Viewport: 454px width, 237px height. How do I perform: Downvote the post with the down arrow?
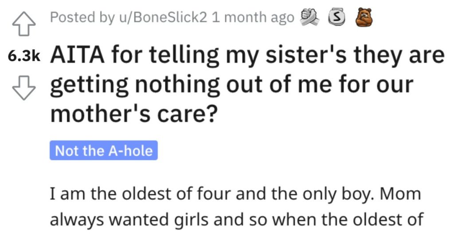click(x=24, y=88)
